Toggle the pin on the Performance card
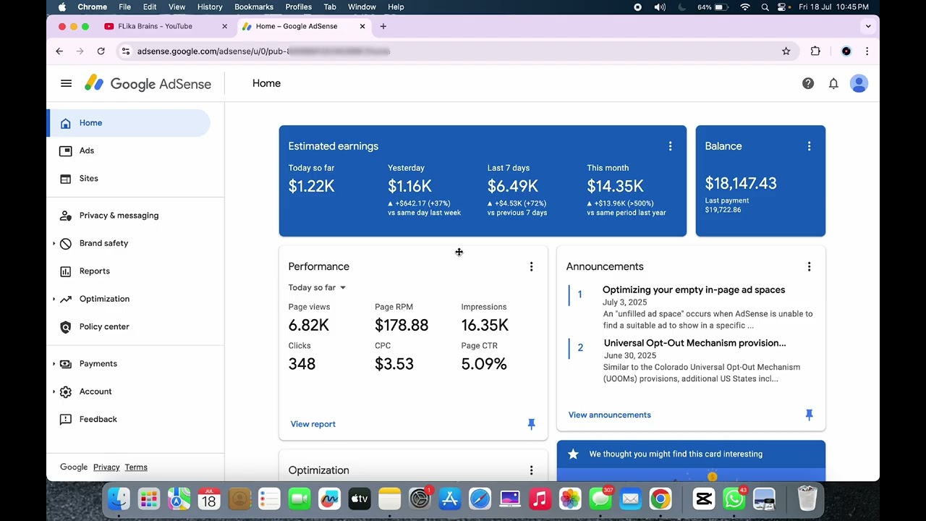This screenshot has height=521, width=926. pos(531,424)
